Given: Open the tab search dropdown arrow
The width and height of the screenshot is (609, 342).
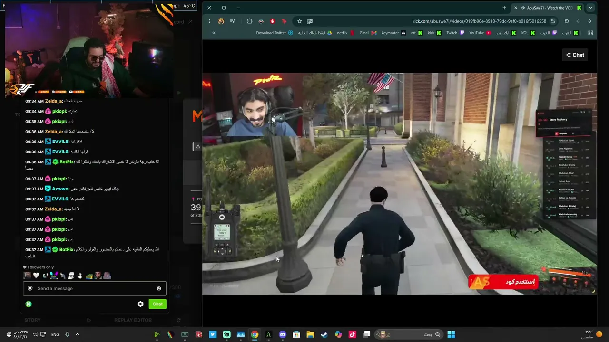Looking at the screenshot, I should (x=590, y=8).
